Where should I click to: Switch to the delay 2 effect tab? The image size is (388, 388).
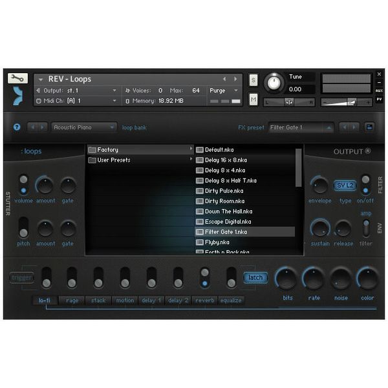point(178,301)
